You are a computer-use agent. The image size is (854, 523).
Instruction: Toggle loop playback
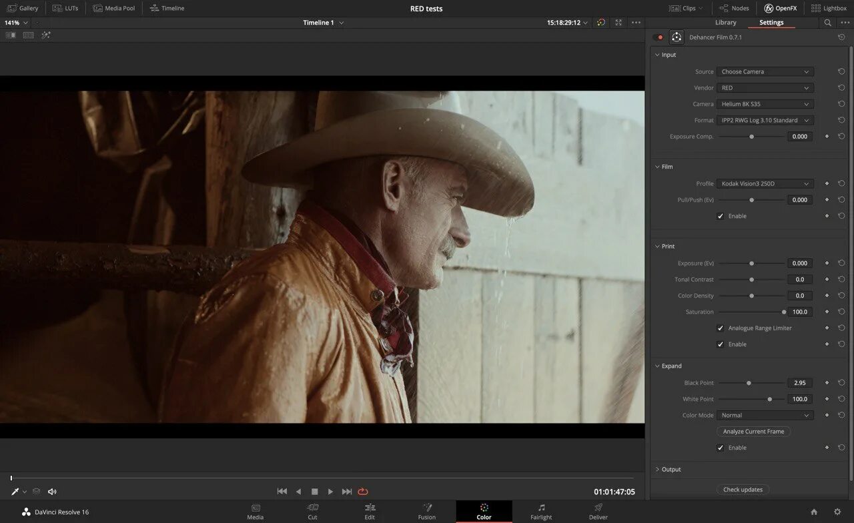coord(363,492)
